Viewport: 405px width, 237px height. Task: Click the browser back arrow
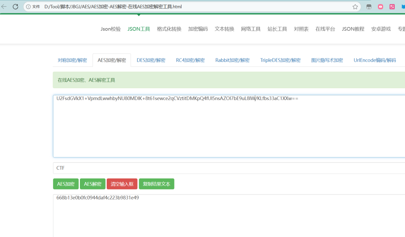click(4, 7)
